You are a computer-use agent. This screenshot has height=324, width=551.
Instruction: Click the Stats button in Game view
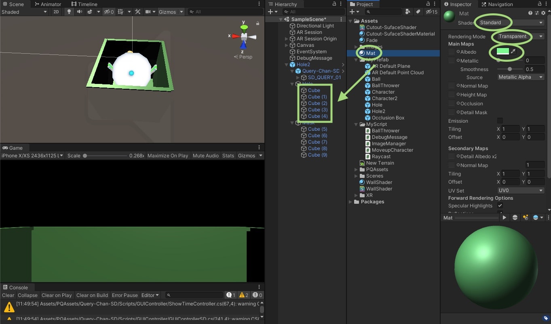[228, 155]
